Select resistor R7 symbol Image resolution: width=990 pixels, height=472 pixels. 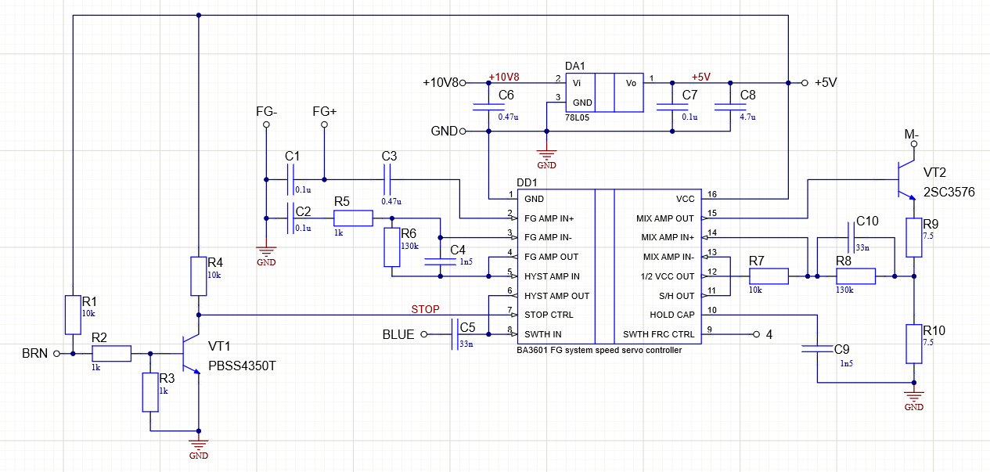pyautogui.click(x=768, y=276)
